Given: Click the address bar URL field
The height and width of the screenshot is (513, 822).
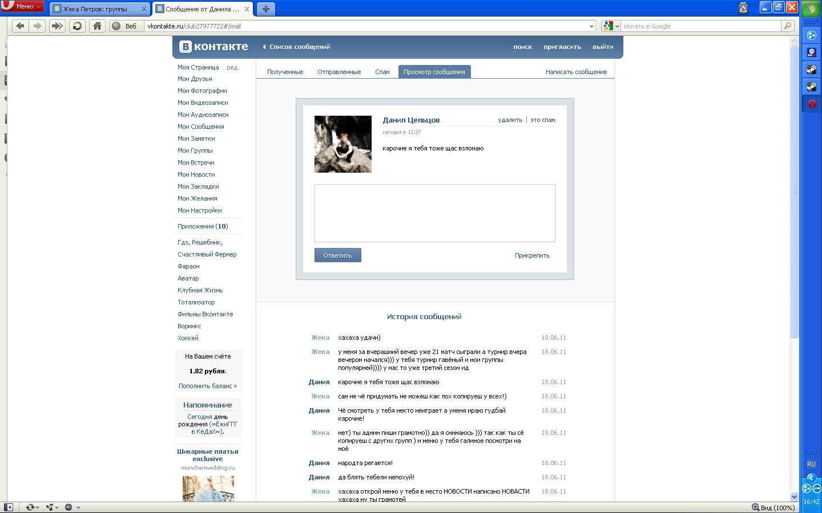Looking at the screenshot, I should click(366, 26).
